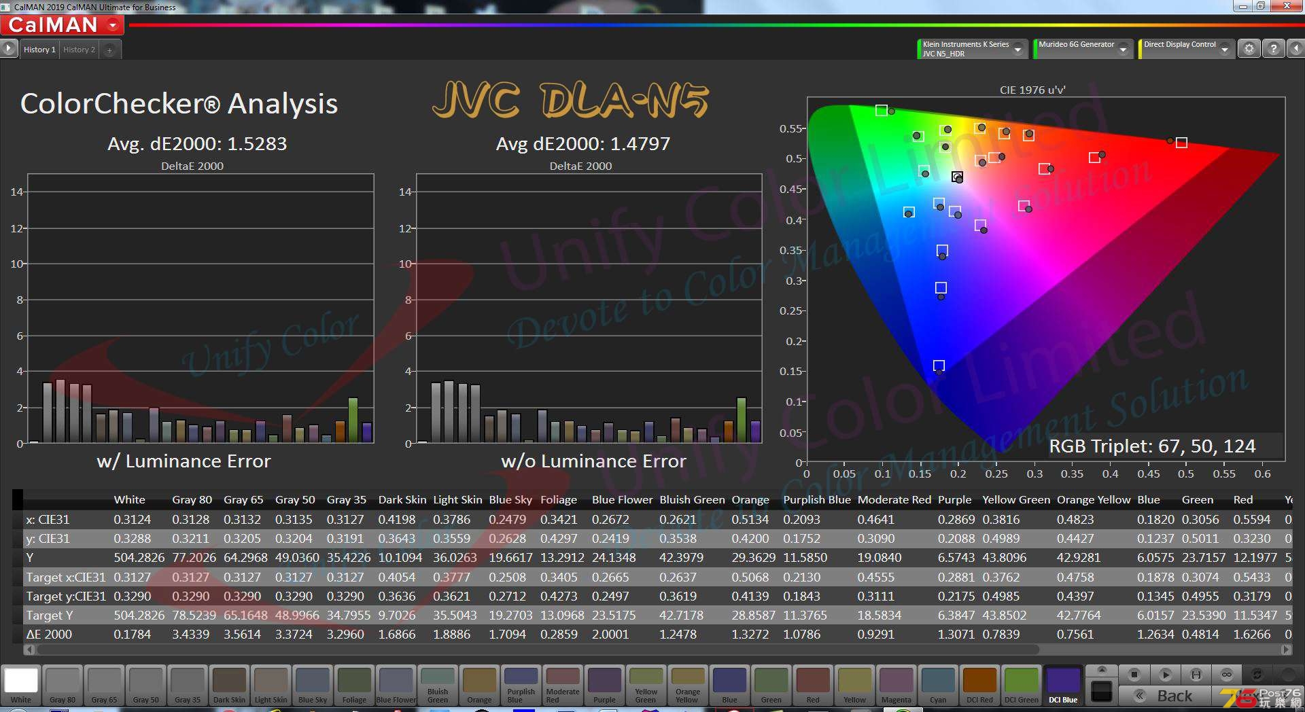Click the Target Y row label

(49, 616)
